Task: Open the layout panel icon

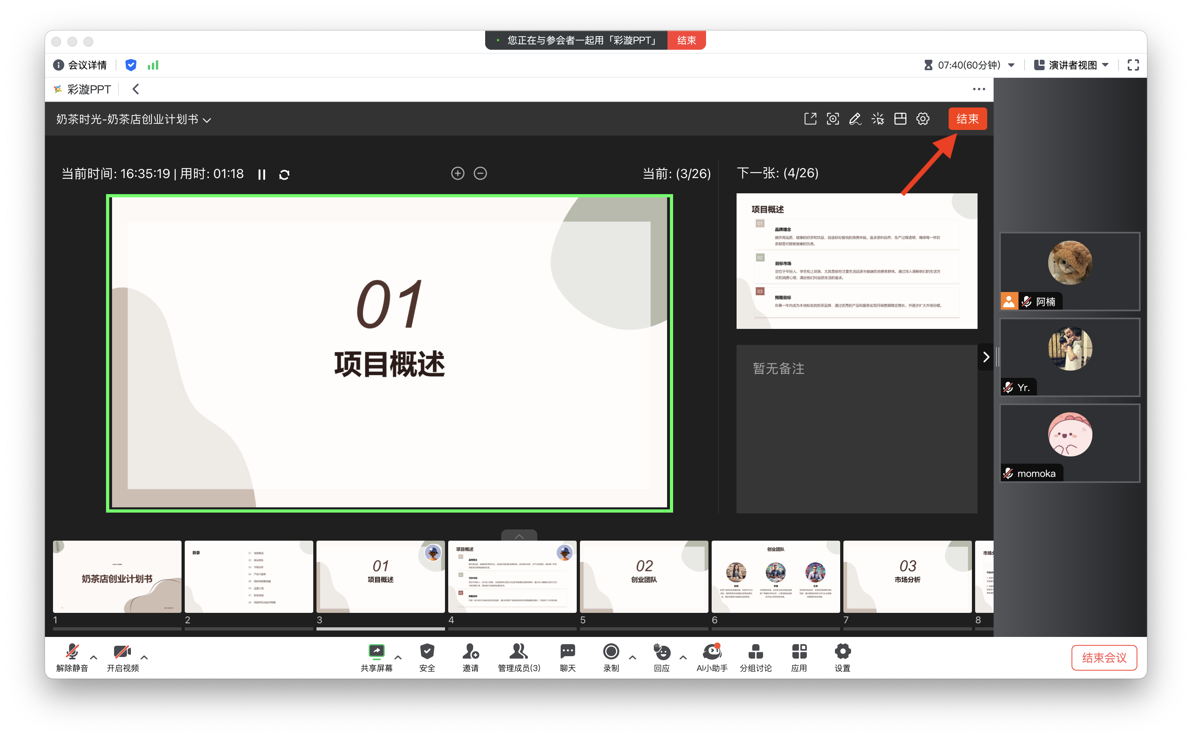Action: click(x=900, y=119)
